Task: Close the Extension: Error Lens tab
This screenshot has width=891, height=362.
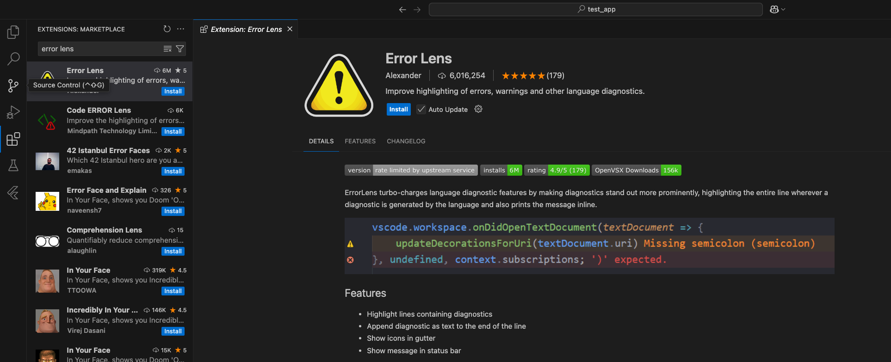Action: tap(290, 29)
